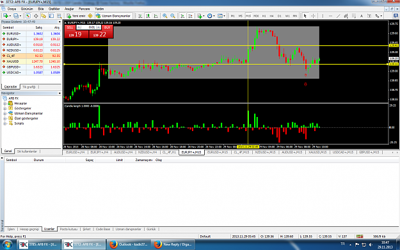Open Sık kullanılanlar tab in Navigator
This screenshot has width=400, height=250.
[x=27, y=152]
